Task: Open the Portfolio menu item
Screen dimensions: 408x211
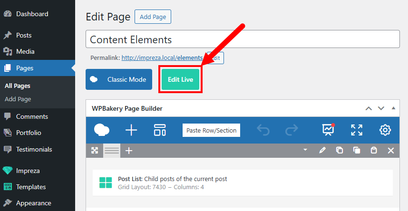Action: click(x=38, y=133)
